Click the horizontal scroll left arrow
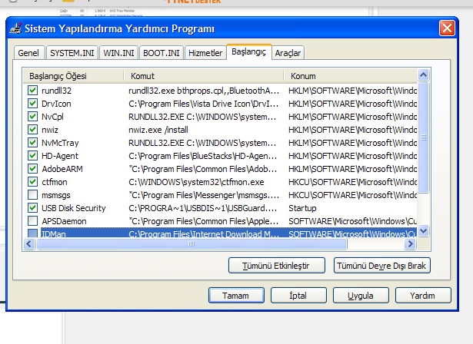Screen dimensions: 473x344 [29, 243]
